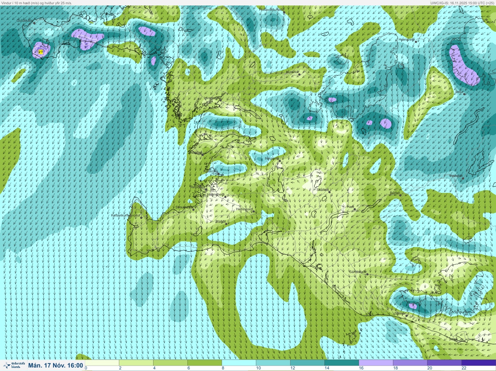Select the 20–22 m/s legend color
The height and width of the screenshot is (371, 496).
point(444,363)
